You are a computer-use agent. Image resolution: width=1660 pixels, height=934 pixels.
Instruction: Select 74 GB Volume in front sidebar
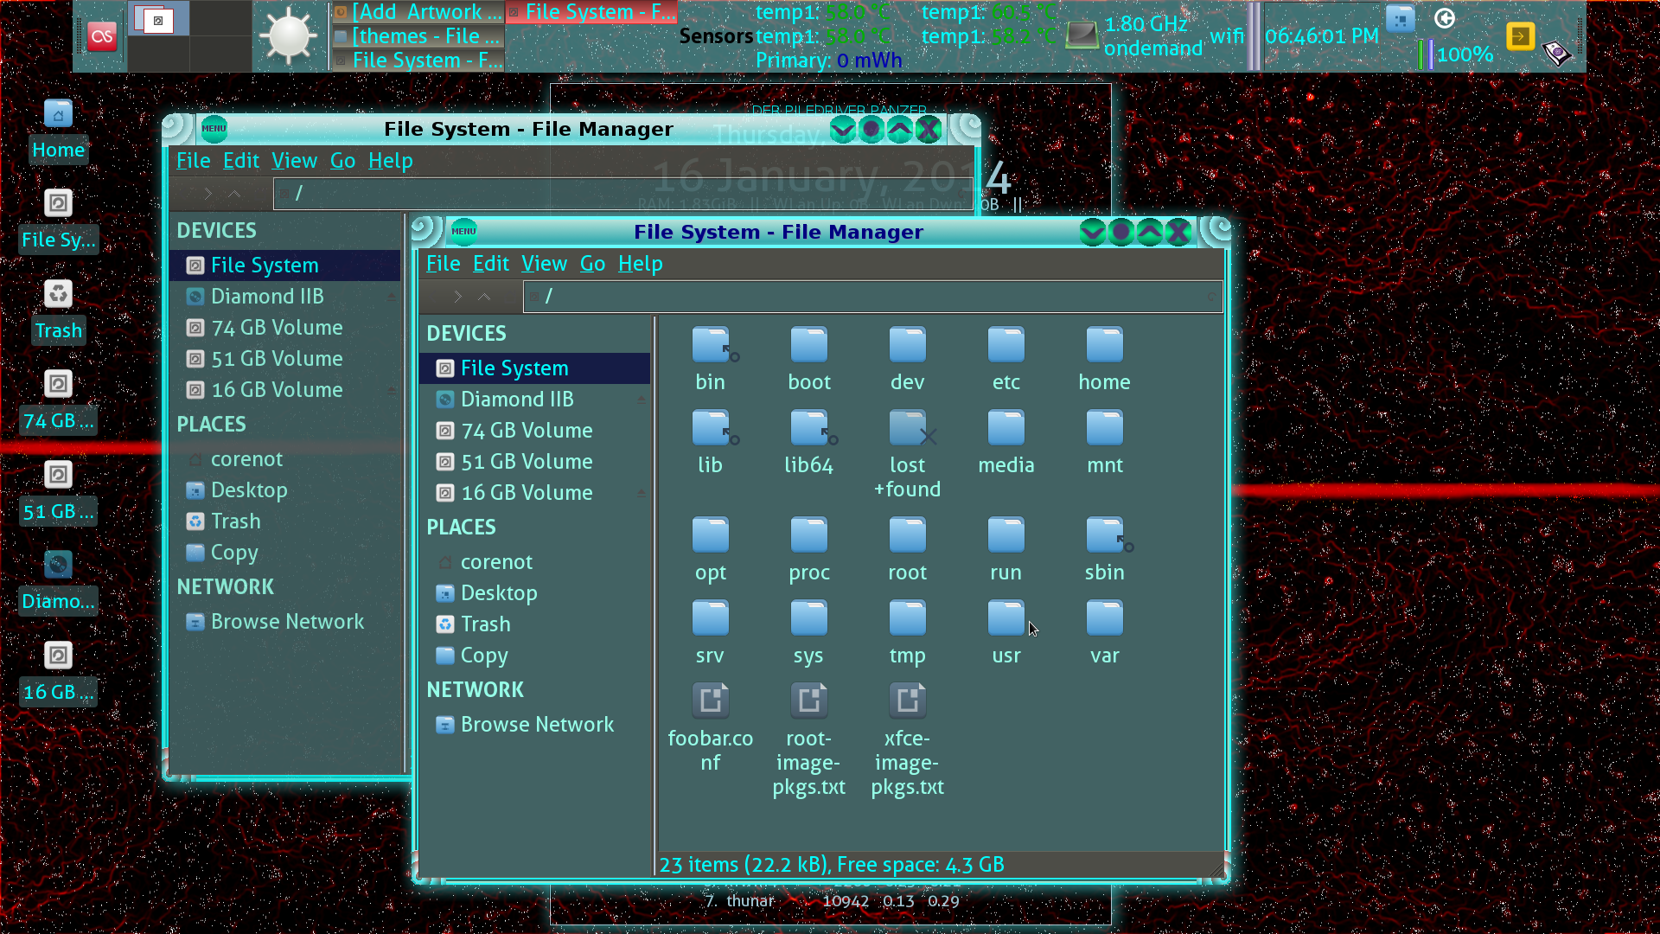(x=534, y=431)
